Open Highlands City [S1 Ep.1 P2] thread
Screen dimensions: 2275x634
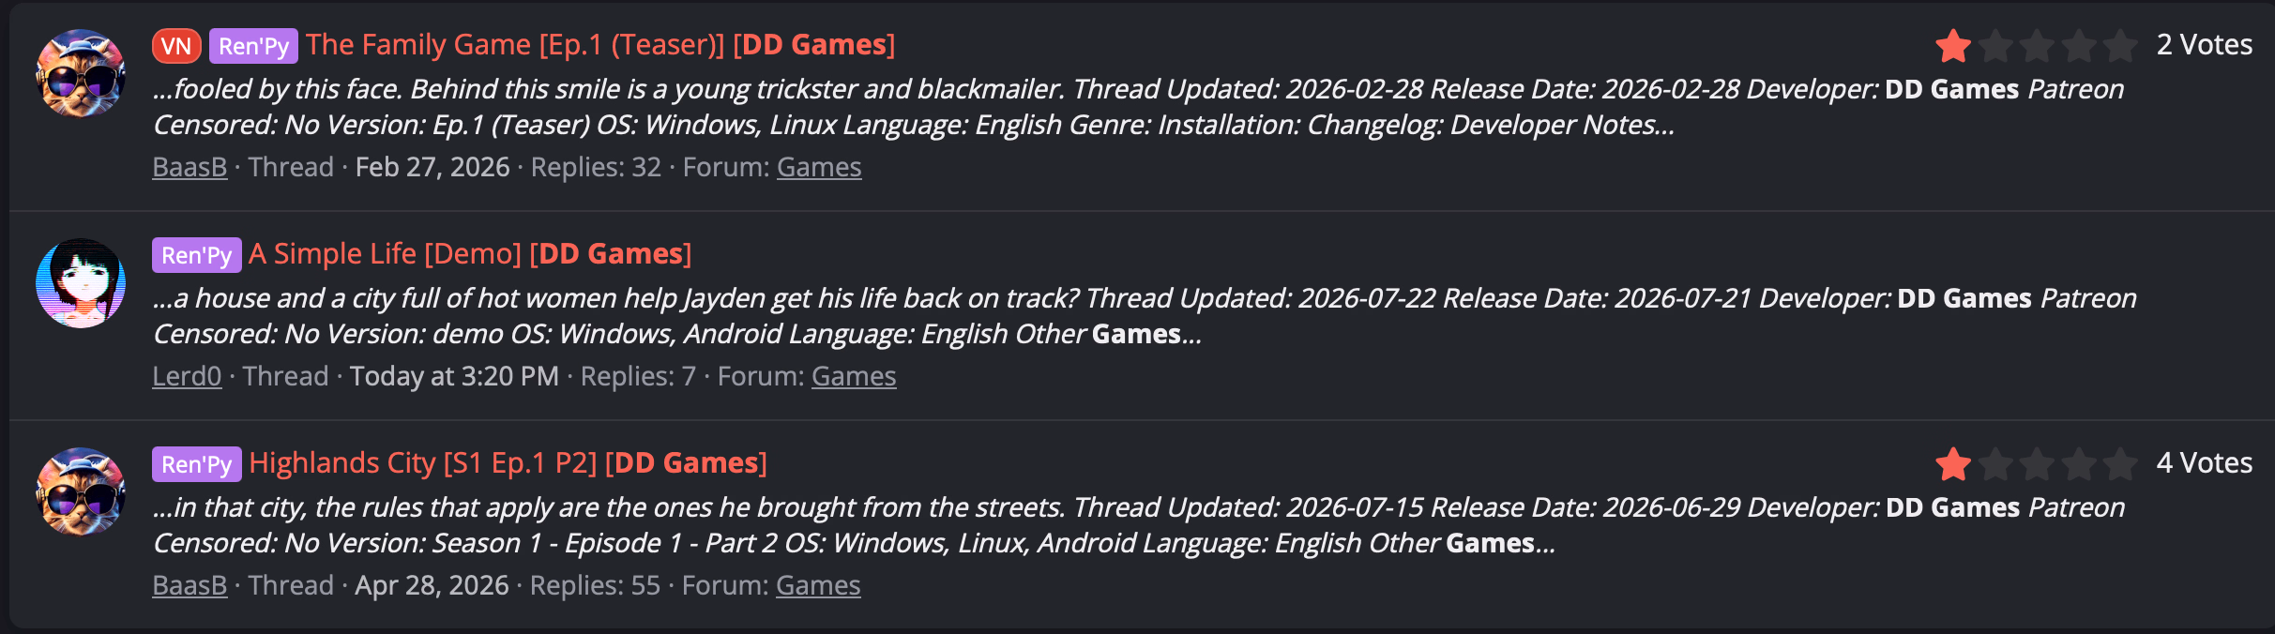508,462
